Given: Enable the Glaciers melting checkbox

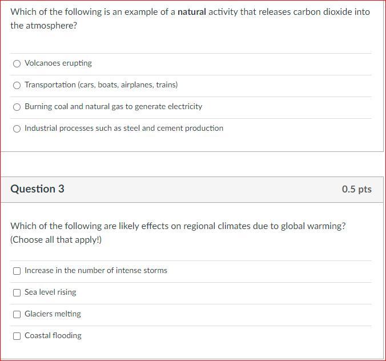Looking at the screenshot, I should tap(17, 314).
